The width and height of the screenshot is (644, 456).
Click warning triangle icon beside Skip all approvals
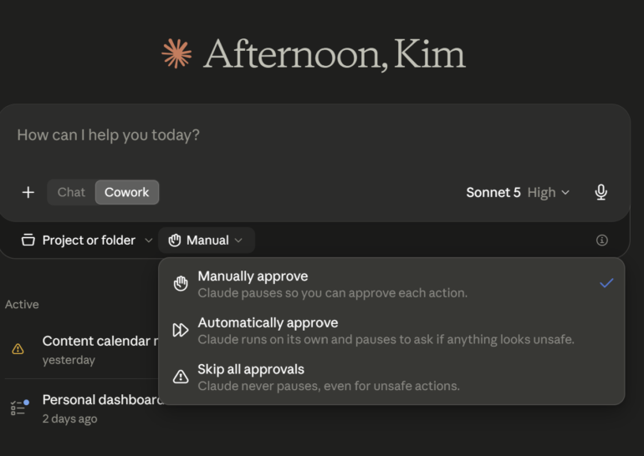[x=181, y=377]
